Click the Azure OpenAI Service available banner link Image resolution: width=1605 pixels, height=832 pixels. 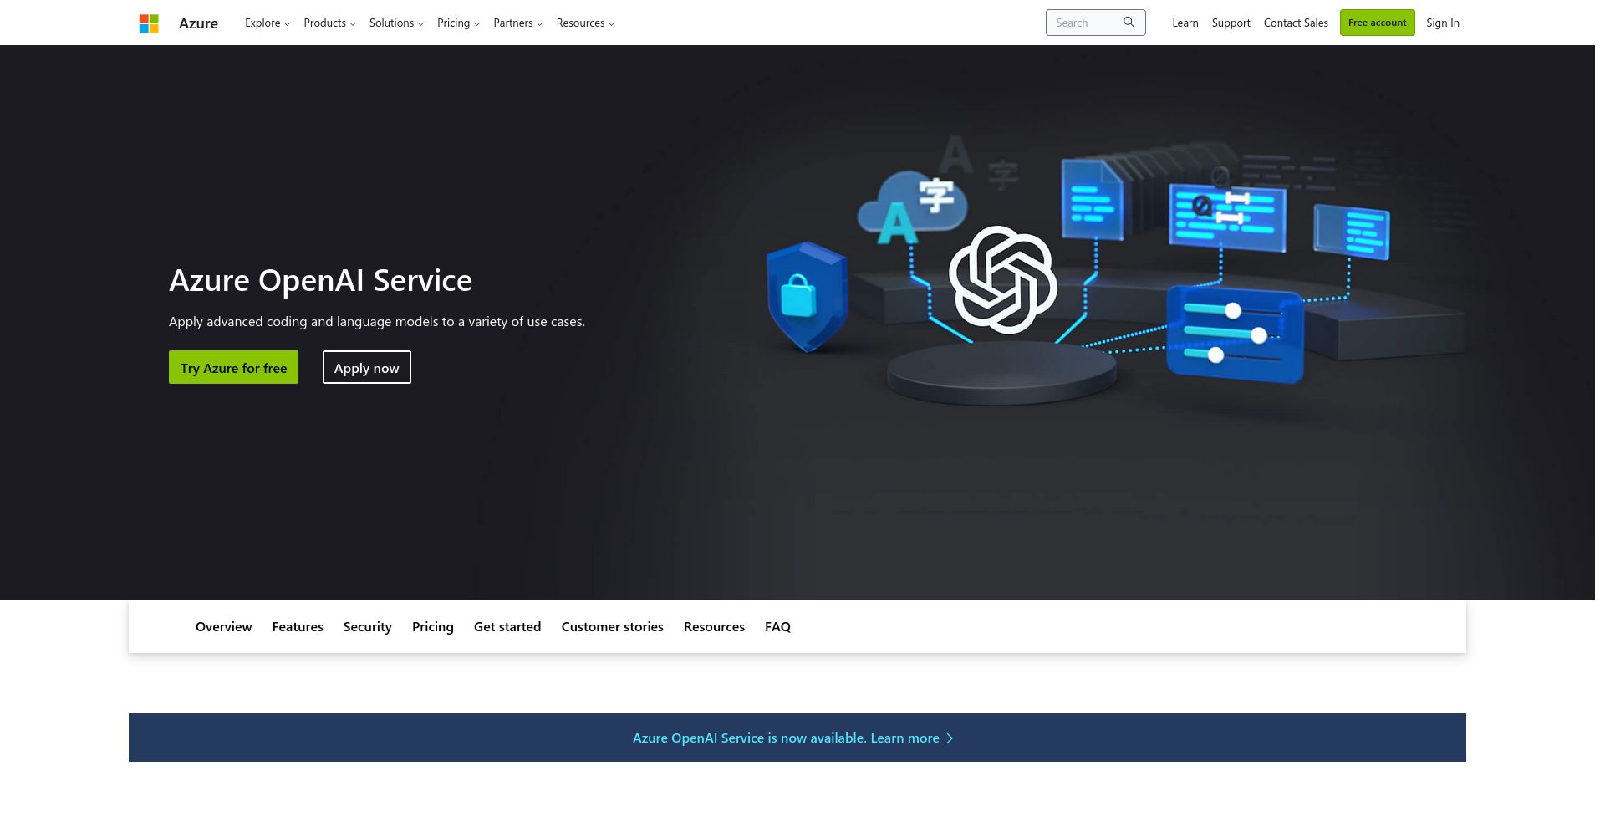(792, 738)
